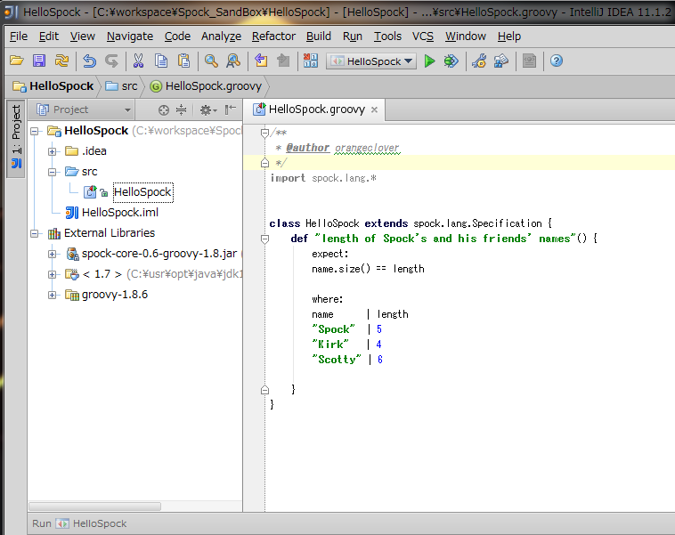Click the src breadcrumb in navigation bar
Screen dimensions: 675x535
pos(122,86)
